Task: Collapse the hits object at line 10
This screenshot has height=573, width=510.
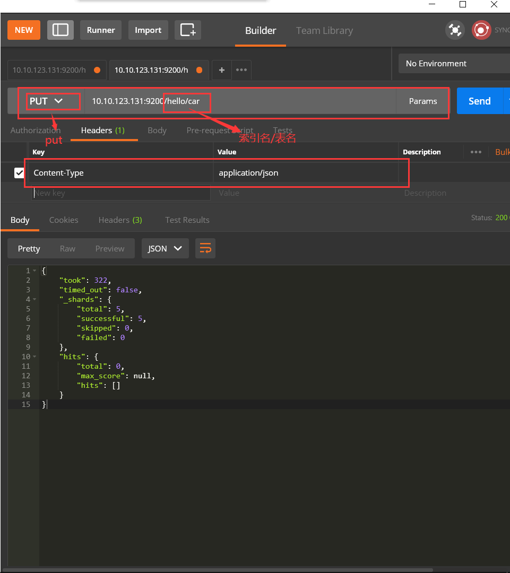Action: (x=34, y=357)
